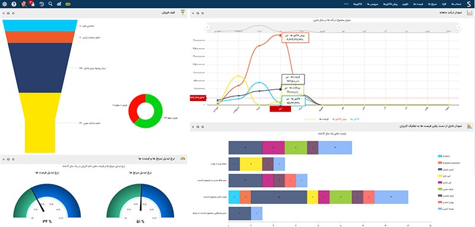Click the light blue segment of top bar row
Screen dimensions: 475x227
335,147
